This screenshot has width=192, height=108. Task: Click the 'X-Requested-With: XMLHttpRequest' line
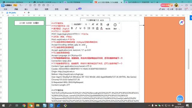pos(67,82)
